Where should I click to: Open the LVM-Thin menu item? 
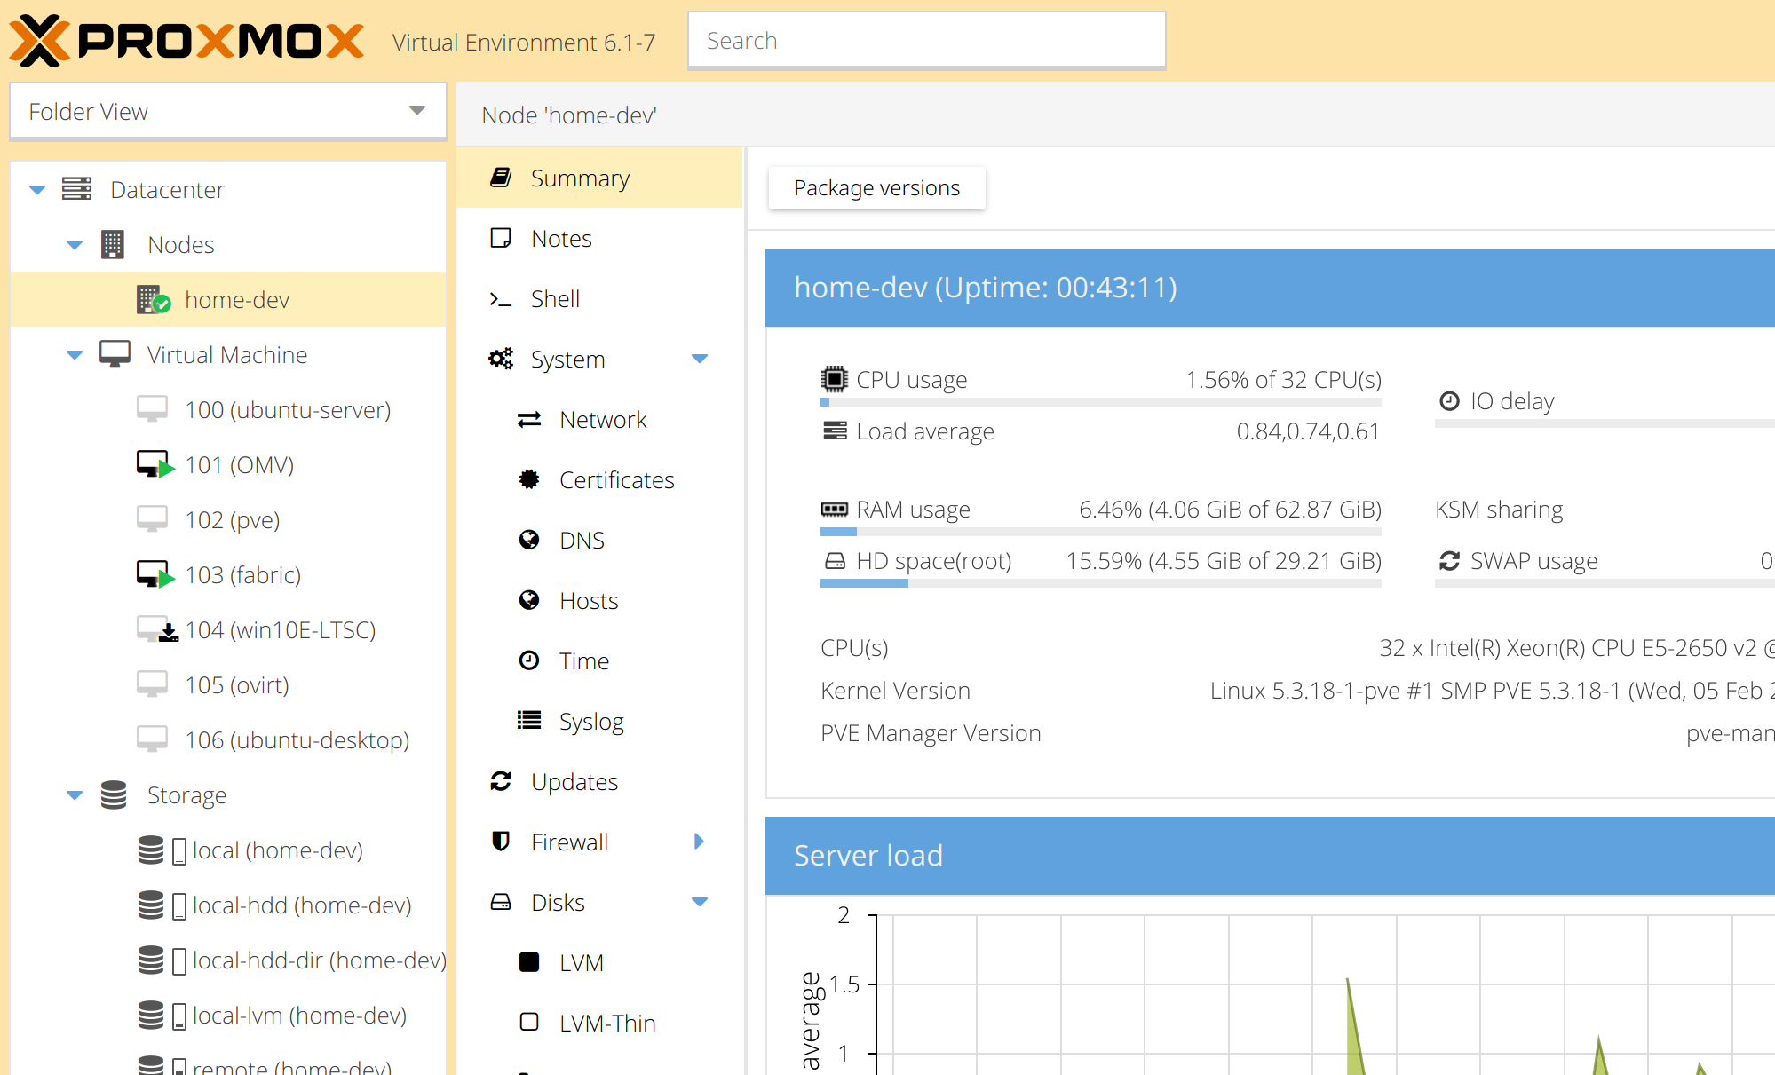(x=599, y=1023)
